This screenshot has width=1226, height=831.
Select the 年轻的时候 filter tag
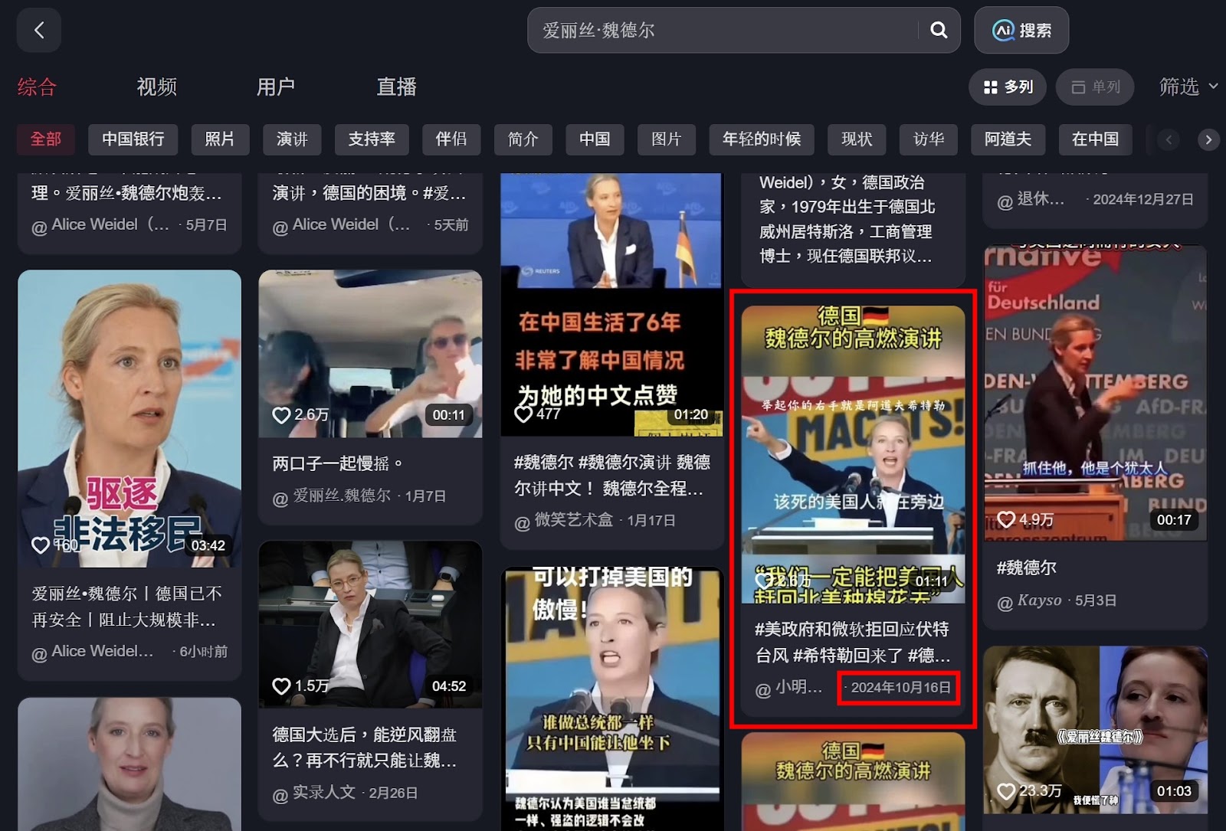(x=761, y=139)
